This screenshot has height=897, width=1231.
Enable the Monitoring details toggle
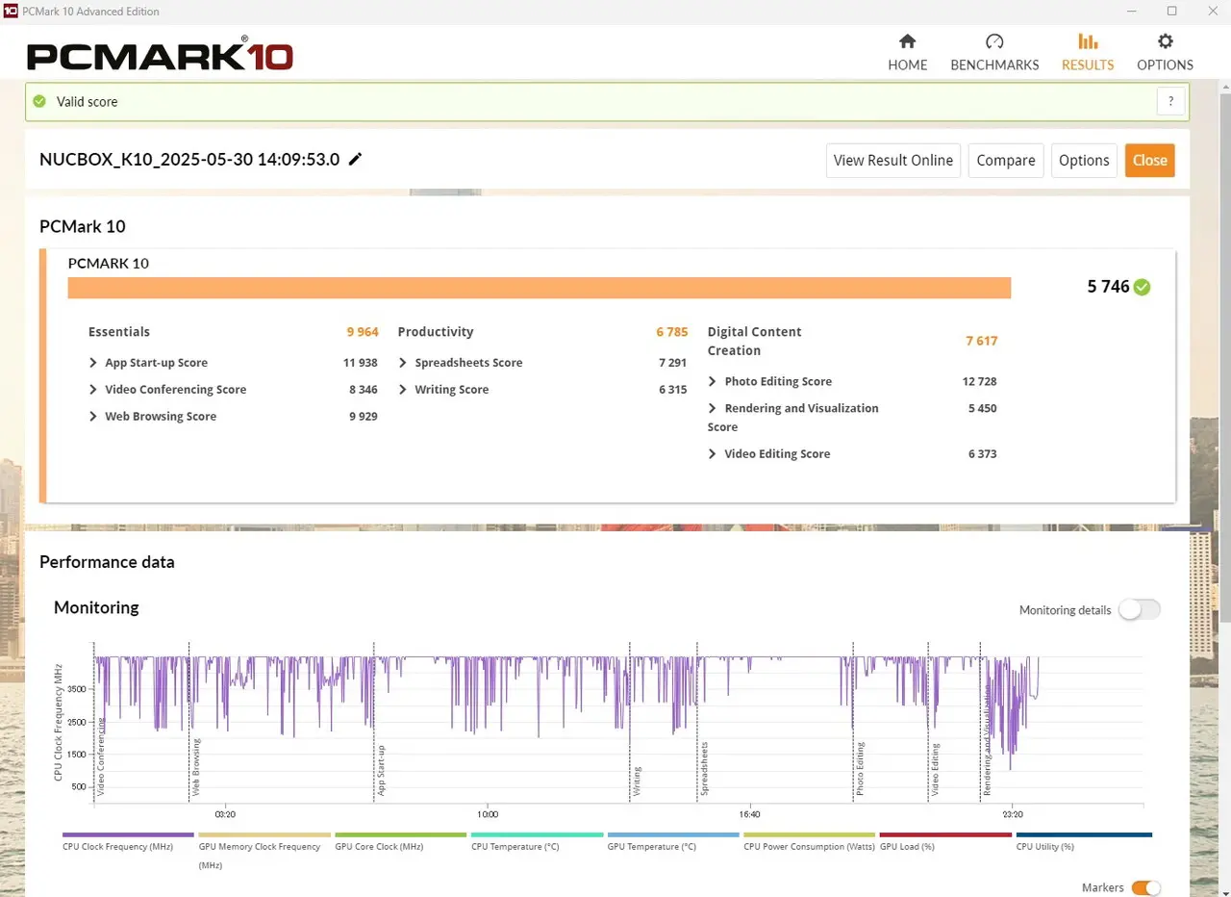(x=1139, y=610)
